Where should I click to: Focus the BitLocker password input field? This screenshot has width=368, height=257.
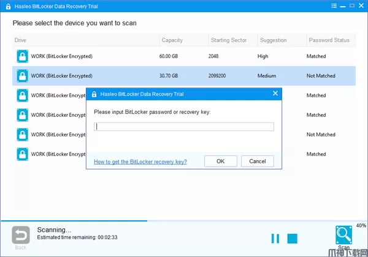click(x=183, y=127)
